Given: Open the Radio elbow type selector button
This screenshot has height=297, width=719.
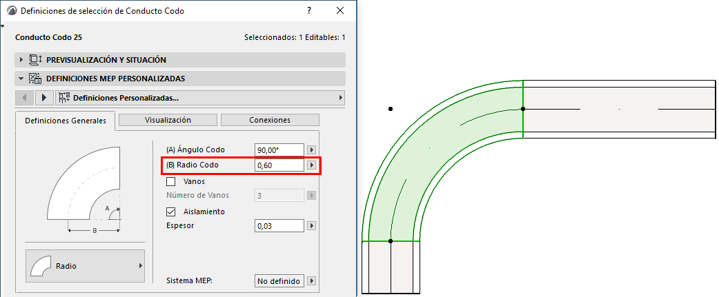Looking at the screenshot, I should (x=85, y=266).
